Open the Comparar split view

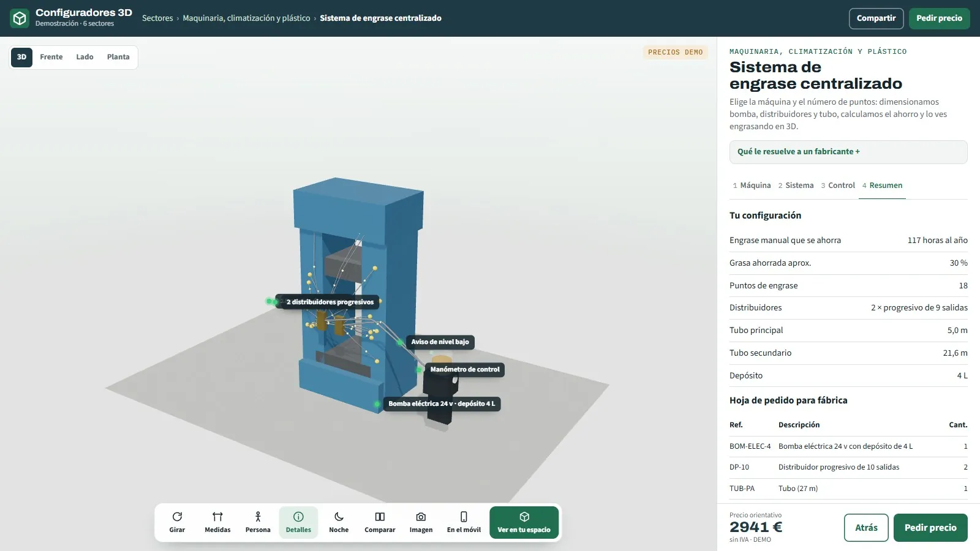[x=380, y=522]
